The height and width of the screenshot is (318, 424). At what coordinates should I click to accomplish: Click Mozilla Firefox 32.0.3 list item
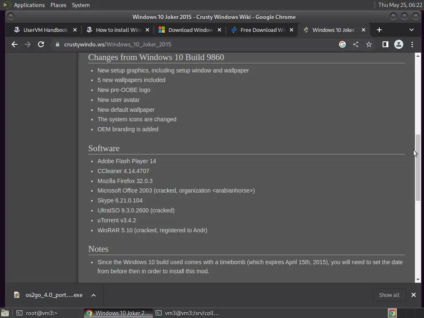tap(125, 181)
